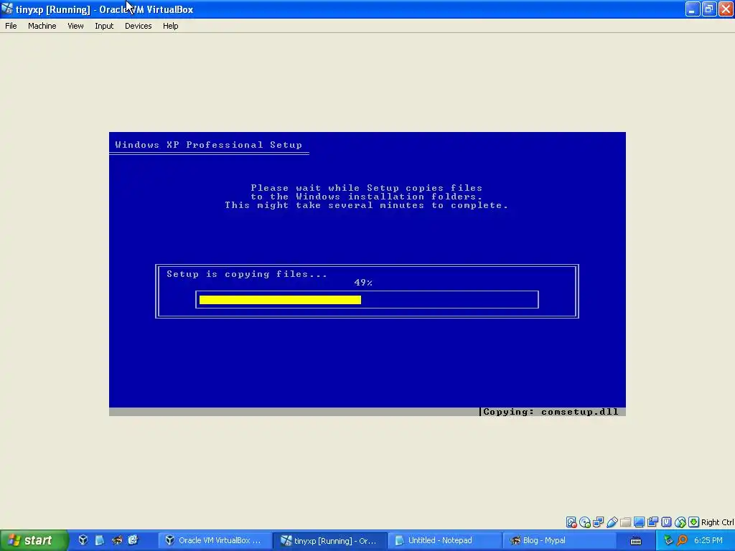Click the mouse integration status icon
Image resolution: width=735 pixels, height=551 pixels.
pos(680,522)
